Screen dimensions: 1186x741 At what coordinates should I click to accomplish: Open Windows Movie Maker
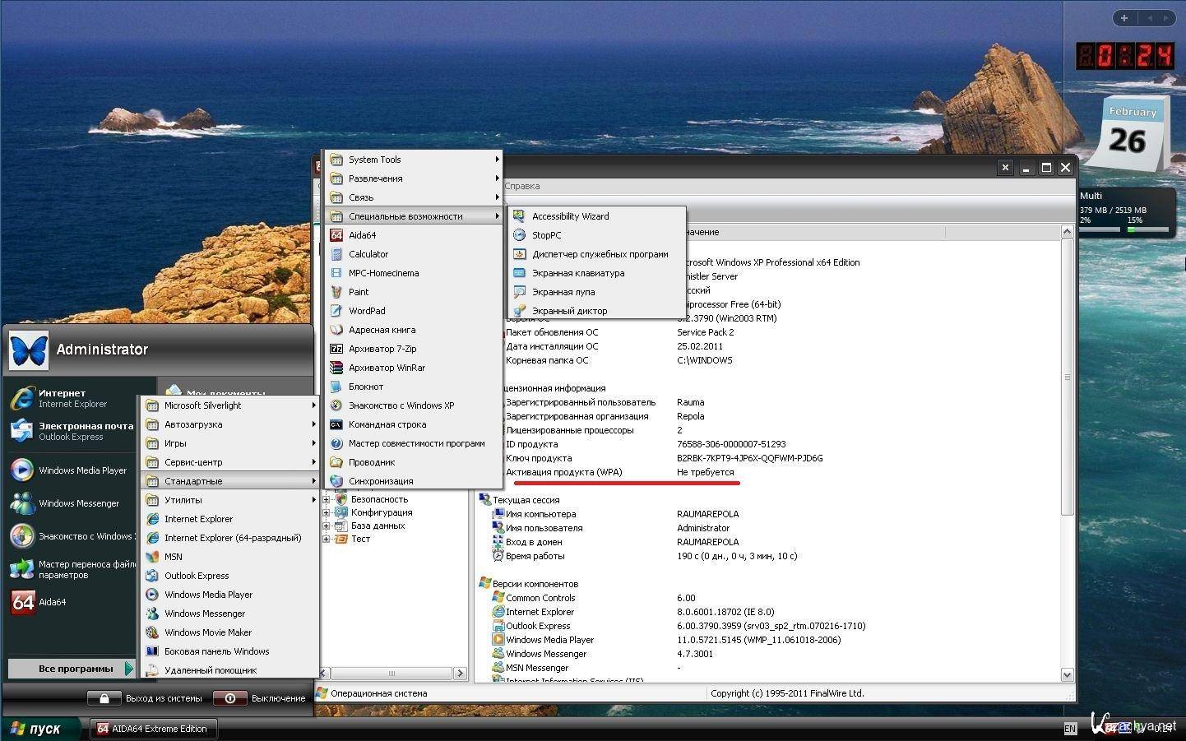[230, 632]
